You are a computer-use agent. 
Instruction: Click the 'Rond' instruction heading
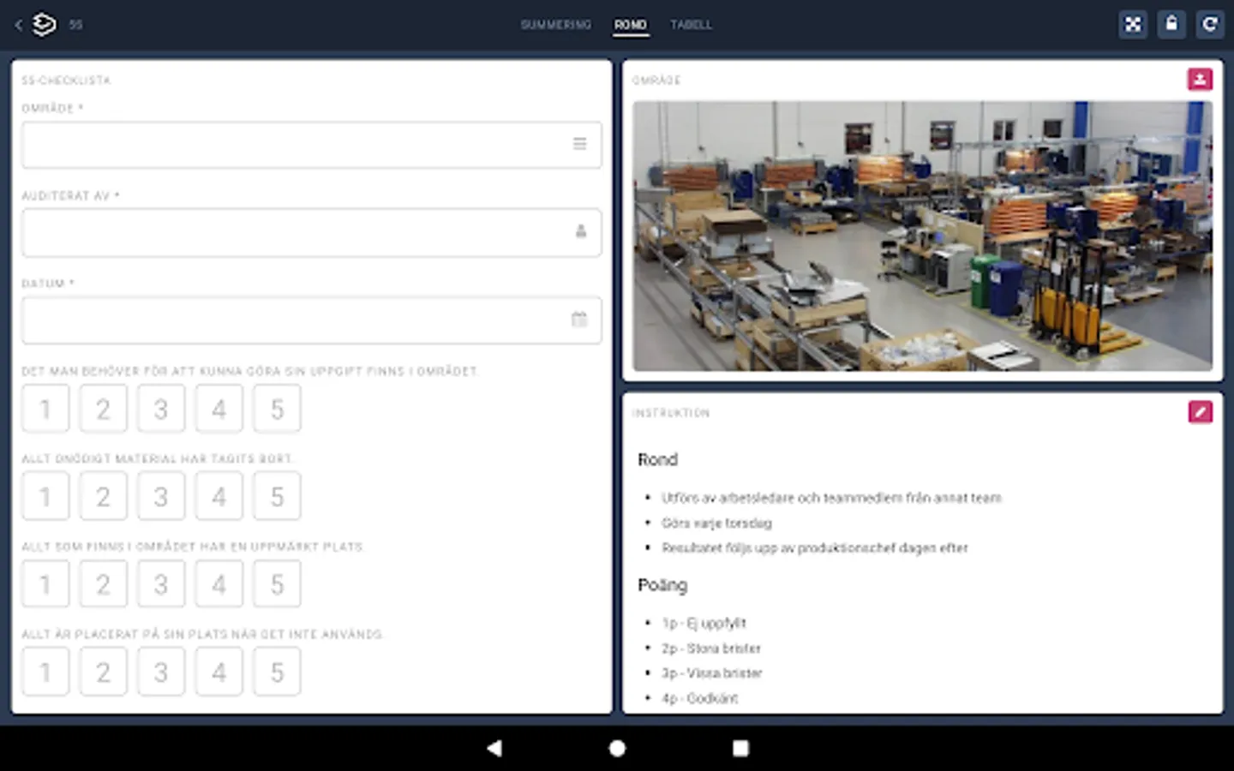click(657, 459)
